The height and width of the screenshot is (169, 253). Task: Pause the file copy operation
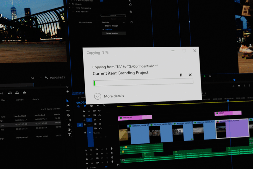pyautogui.click(x=181, y=75)
